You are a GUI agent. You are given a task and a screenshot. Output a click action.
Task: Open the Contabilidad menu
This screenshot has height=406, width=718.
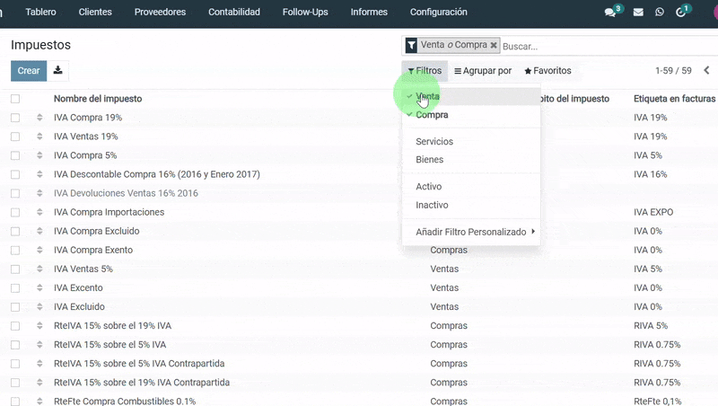(x=233, y=13)
